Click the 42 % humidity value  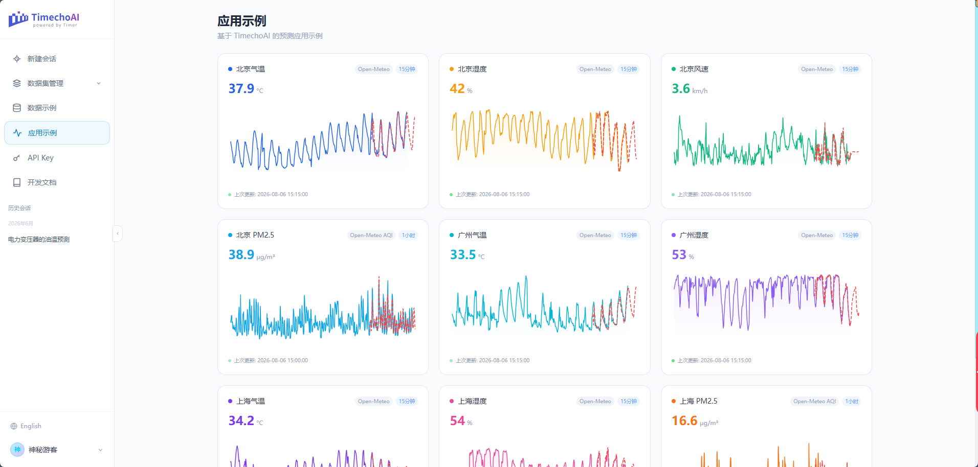click(461, 89)
